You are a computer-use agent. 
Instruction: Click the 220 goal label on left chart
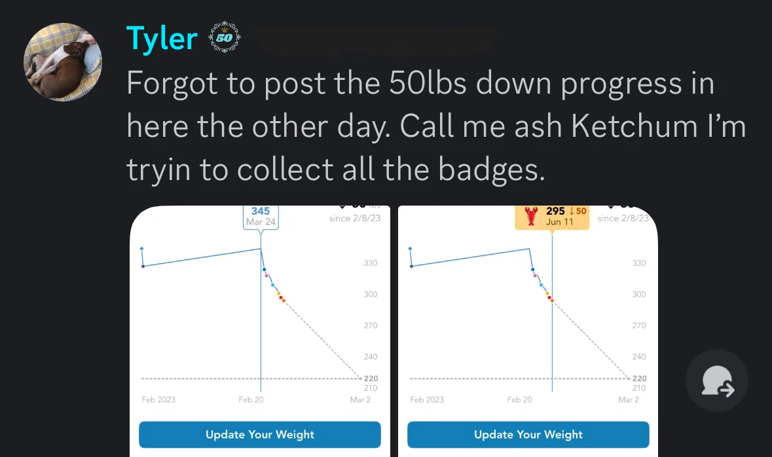371,378
